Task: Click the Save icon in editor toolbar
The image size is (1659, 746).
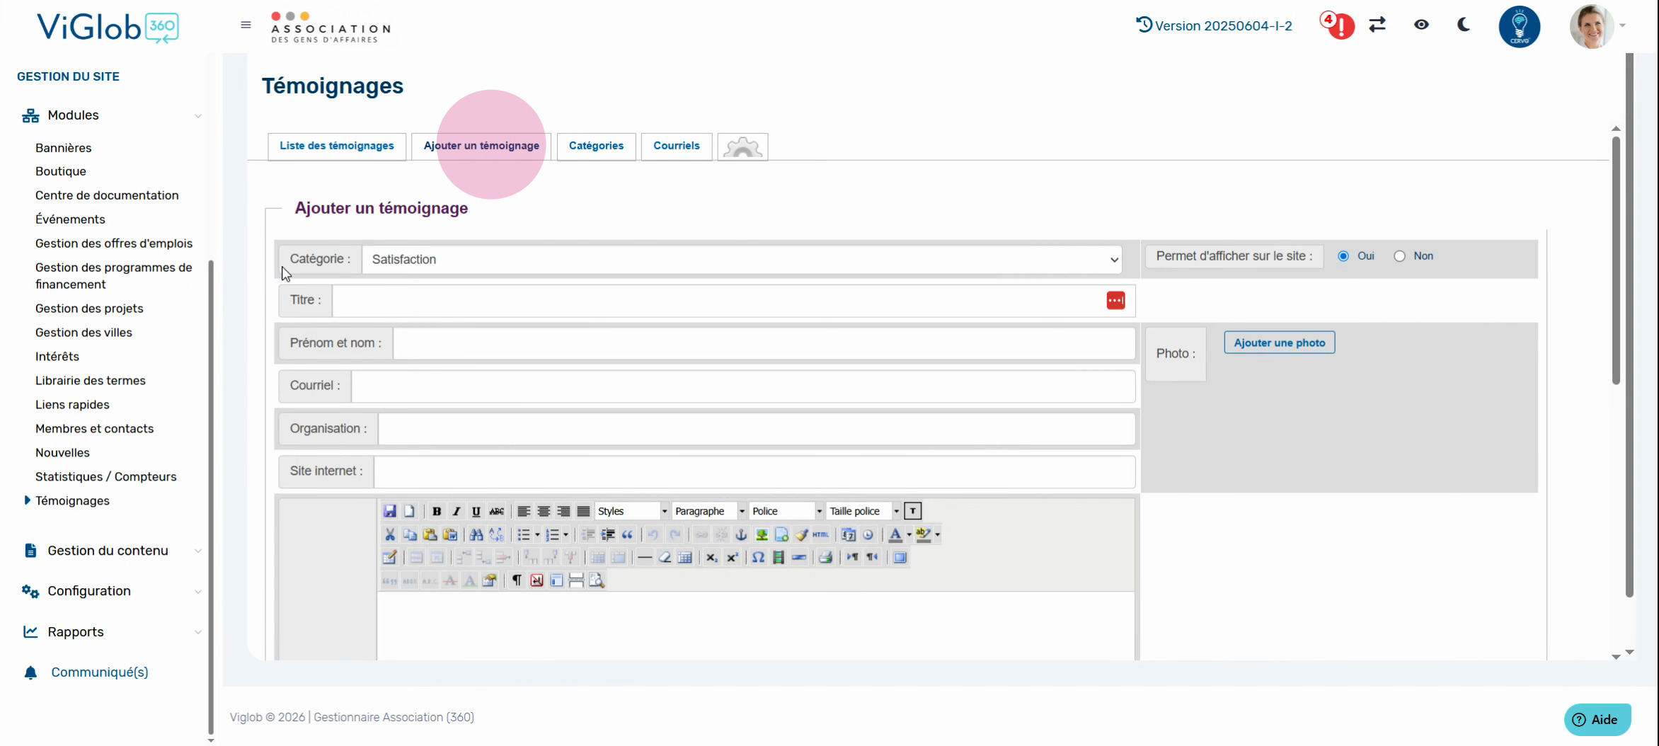Action: click(x=389, y=511)
